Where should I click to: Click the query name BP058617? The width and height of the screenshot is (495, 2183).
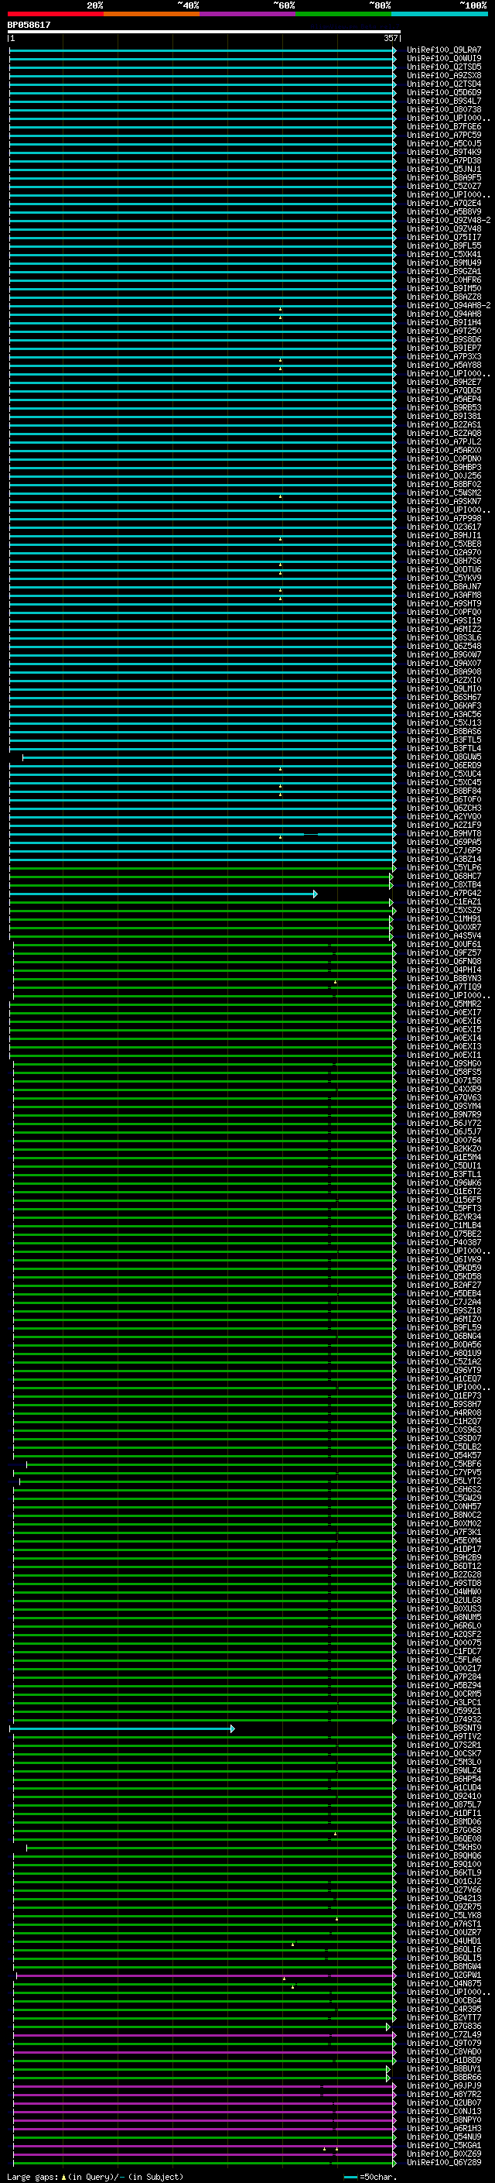coord(29,26)
